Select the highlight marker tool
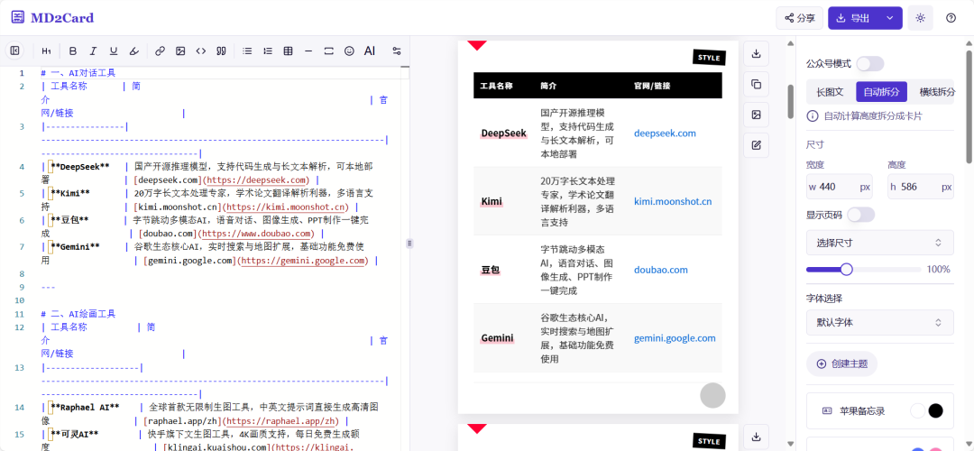The image size is (974, 451). (x=134, y=51)
